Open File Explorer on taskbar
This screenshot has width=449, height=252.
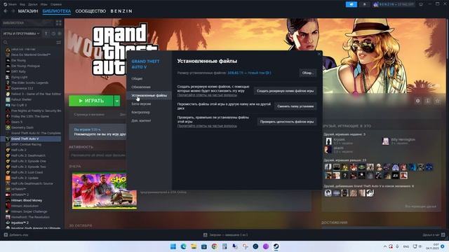[x=194, y=246]
